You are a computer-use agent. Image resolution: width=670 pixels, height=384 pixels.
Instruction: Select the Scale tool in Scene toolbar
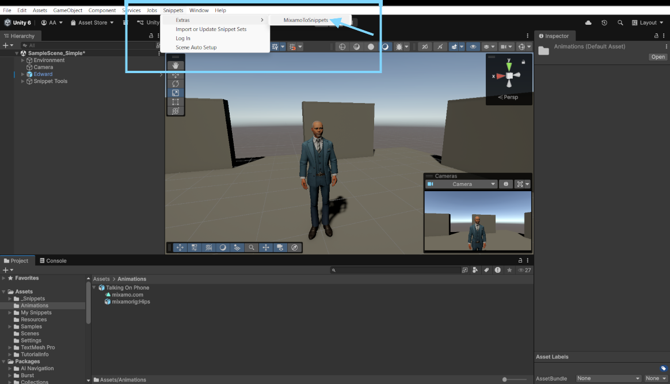pos(175,93)
